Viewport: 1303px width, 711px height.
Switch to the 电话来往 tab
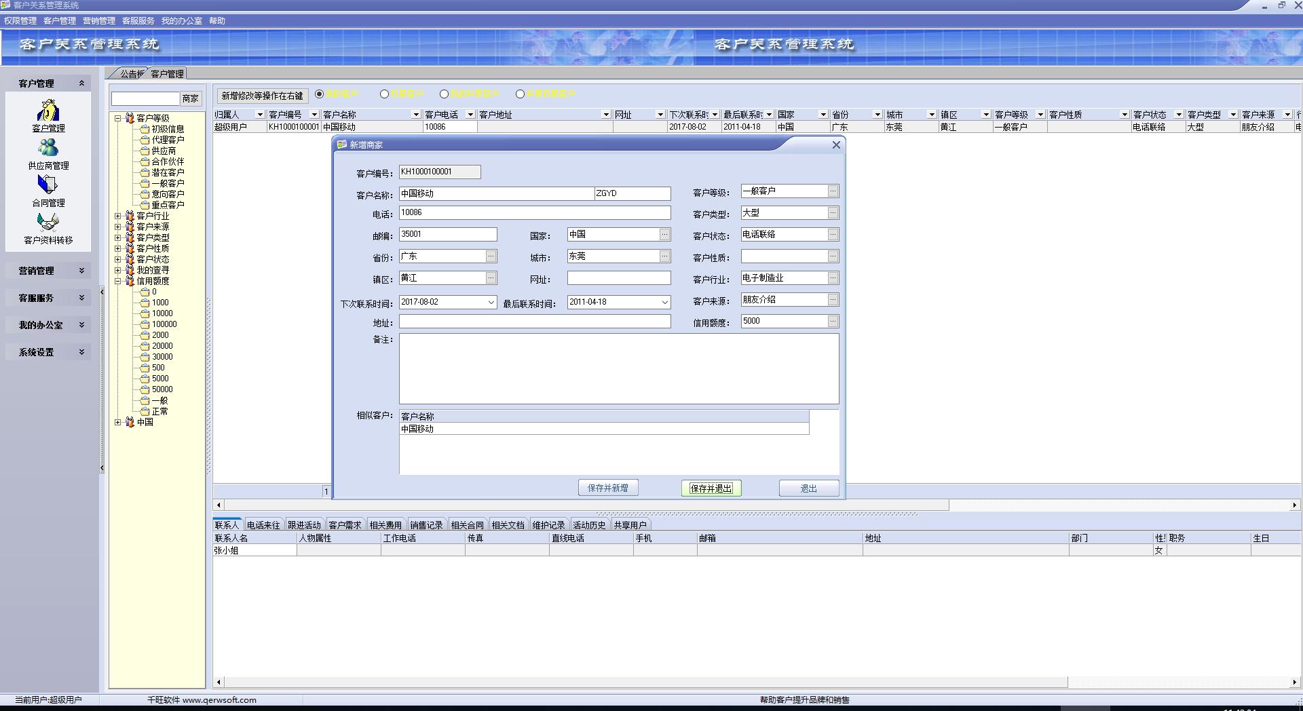[263, 525]
